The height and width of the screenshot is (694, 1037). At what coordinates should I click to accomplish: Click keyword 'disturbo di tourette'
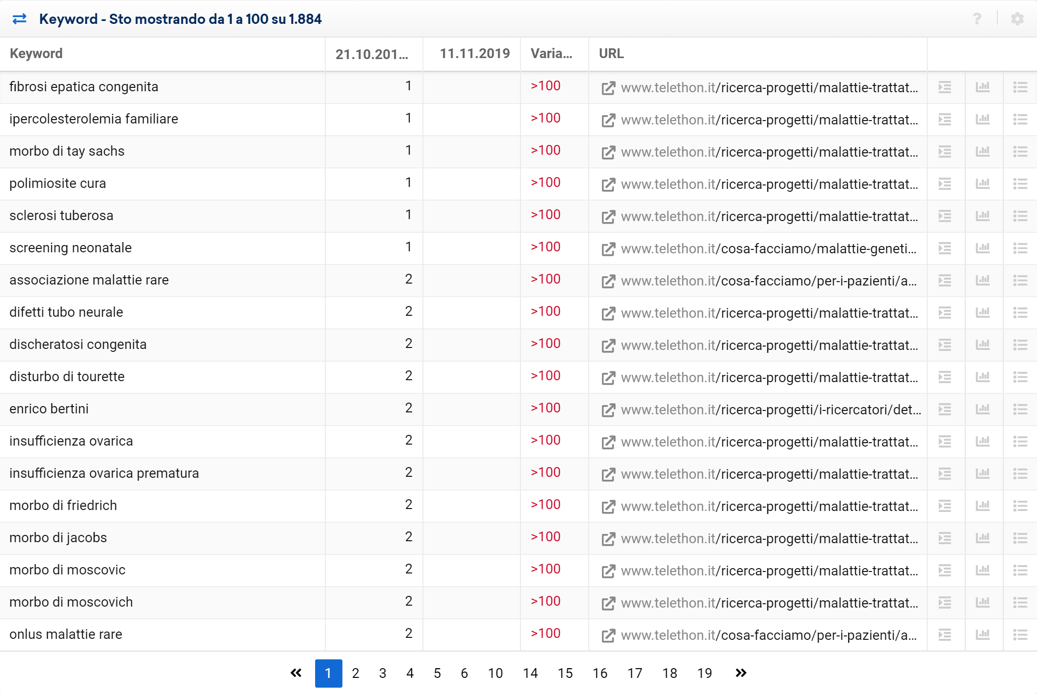point(67,377)
